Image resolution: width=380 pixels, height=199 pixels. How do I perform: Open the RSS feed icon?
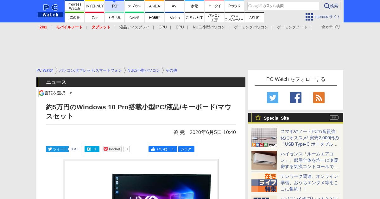click(x=319, y=98)
